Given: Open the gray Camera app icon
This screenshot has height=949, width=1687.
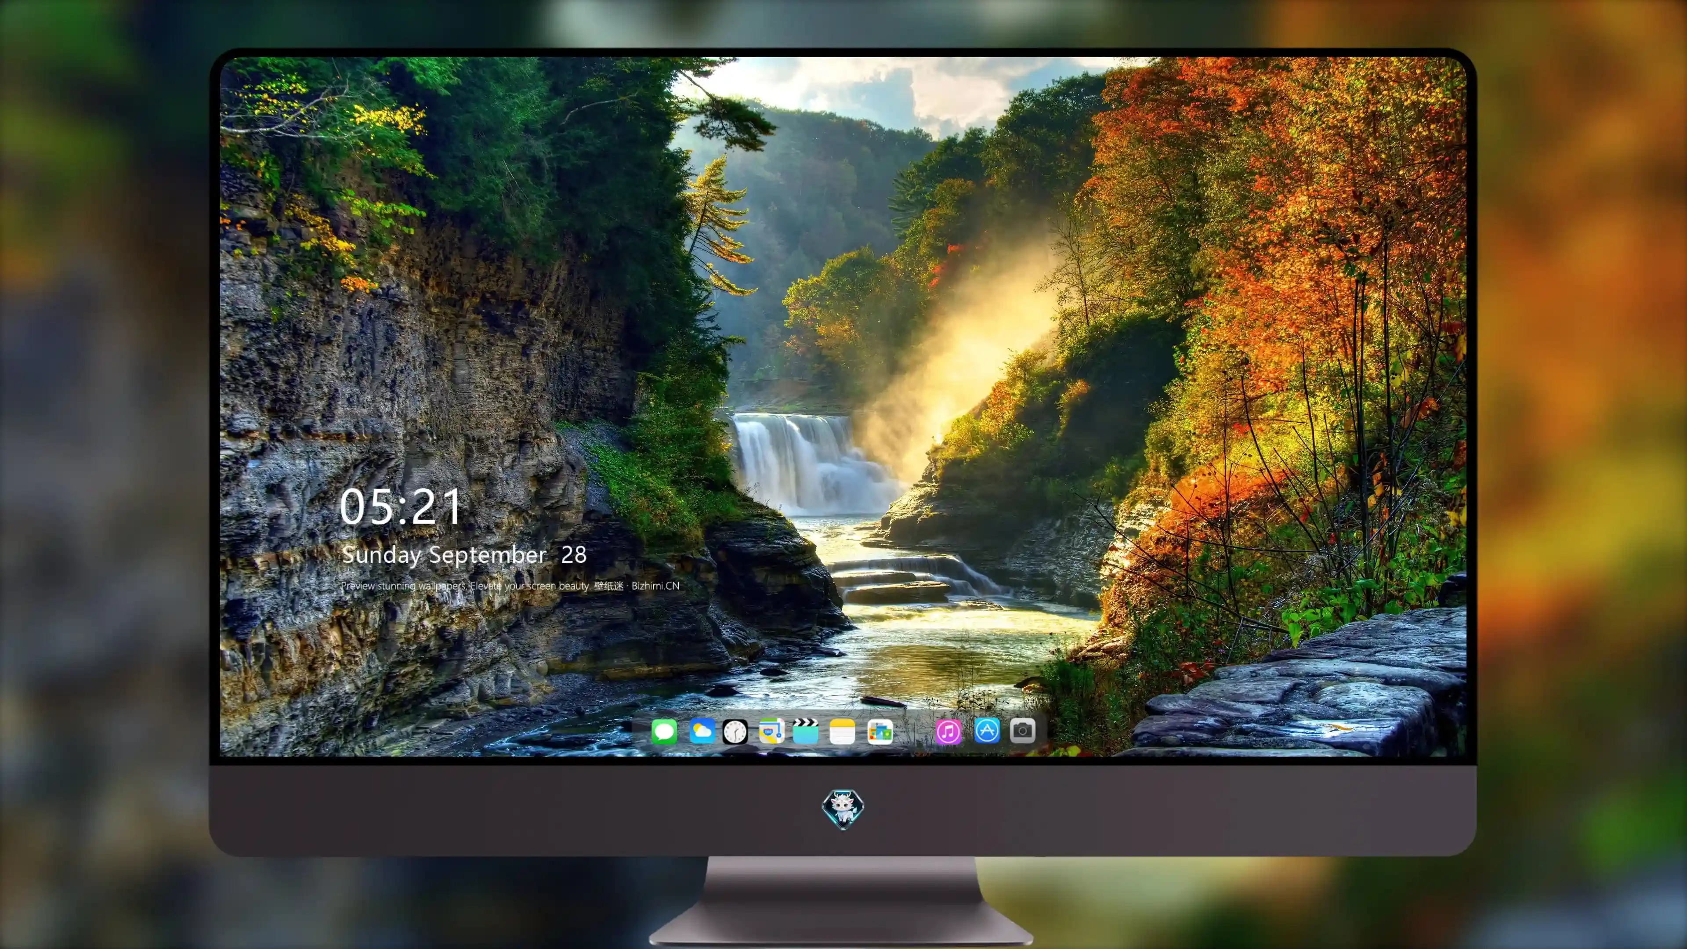Looking at the screenshot, I should (1022, 730).
